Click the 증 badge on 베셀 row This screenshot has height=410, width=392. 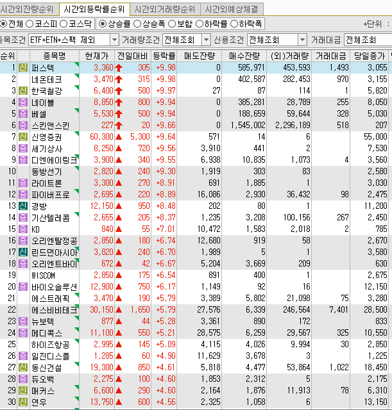(x=23, y=114)
